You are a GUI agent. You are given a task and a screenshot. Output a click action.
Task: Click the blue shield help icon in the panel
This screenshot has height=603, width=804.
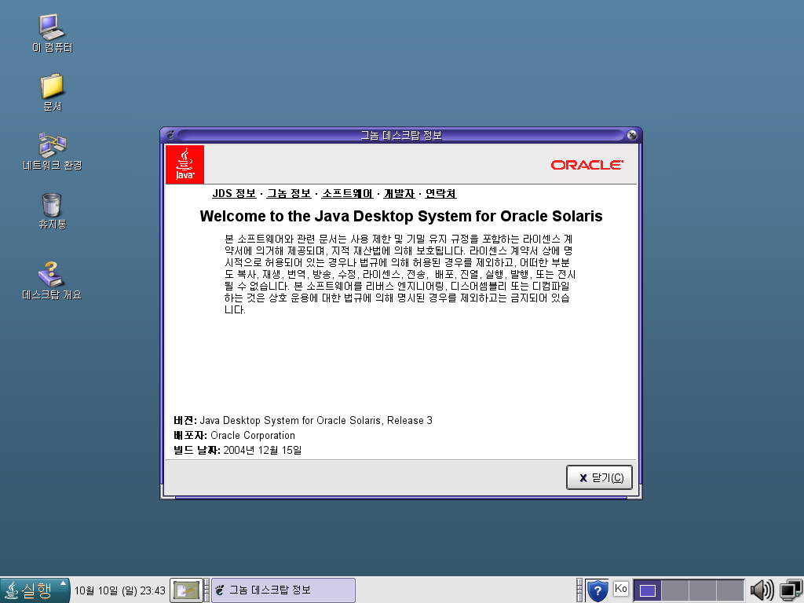click(x=598, y=590)
